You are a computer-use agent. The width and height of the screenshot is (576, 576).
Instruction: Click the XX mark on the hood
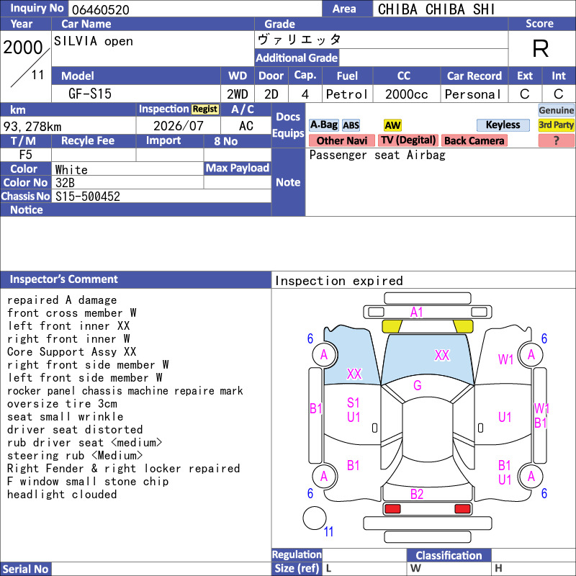coord(442,355)
